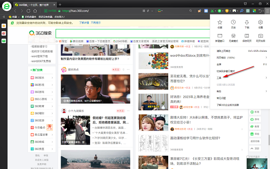Select 常见问题 menu item
The image size is (270, 169).
pyautogui.click(x=240, y=98)
